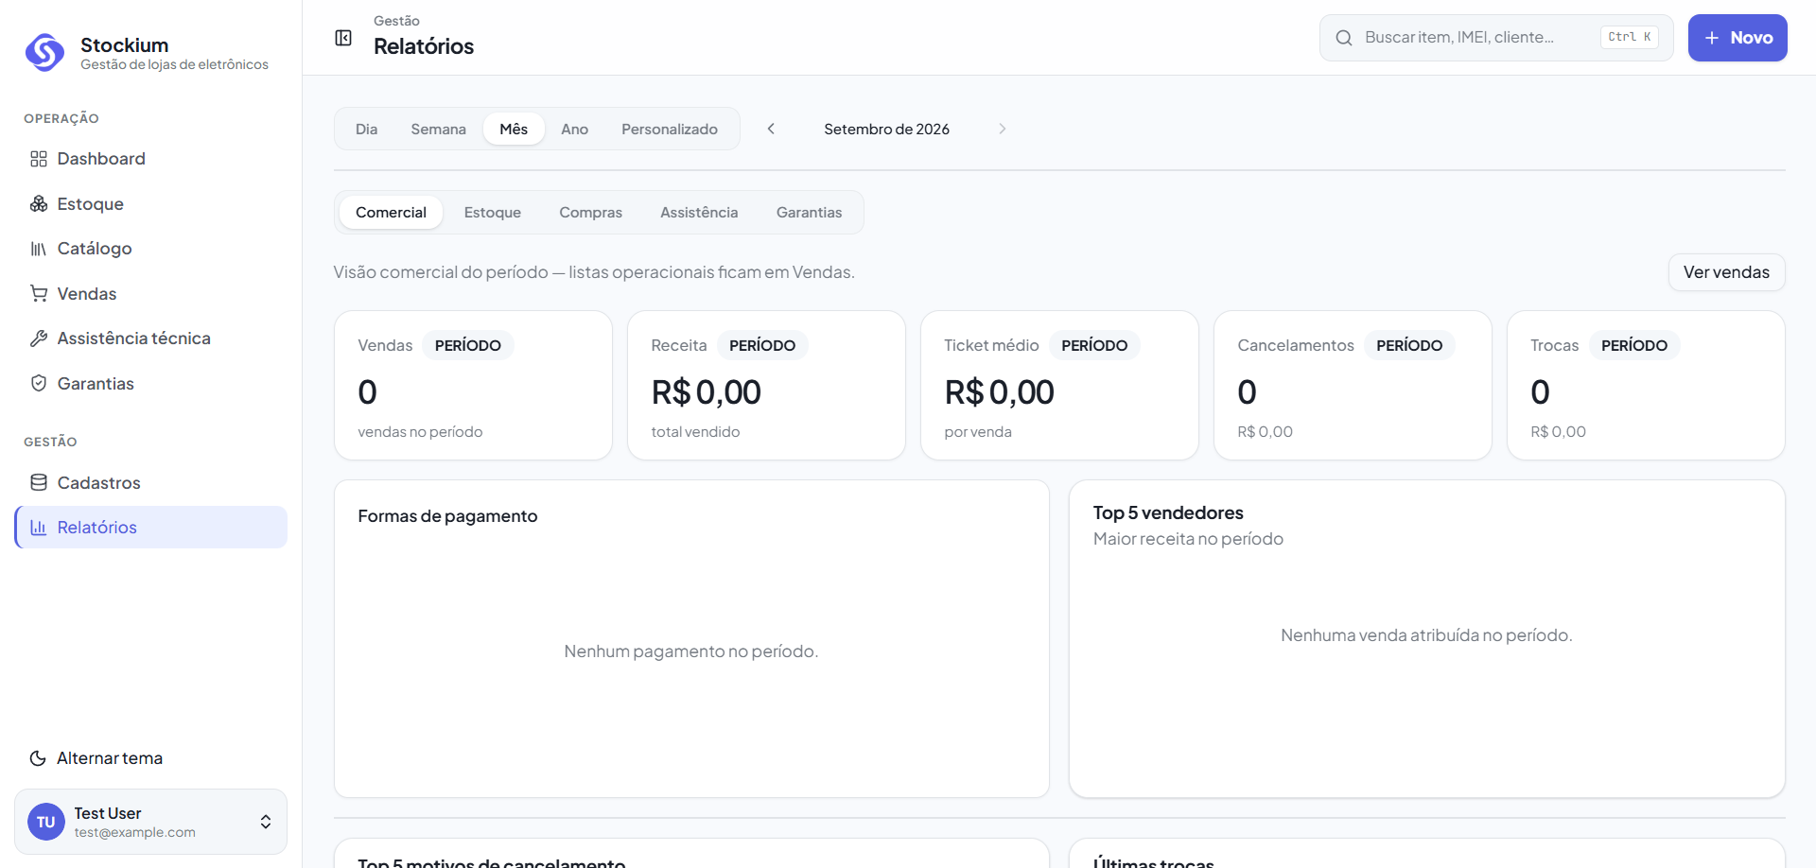Open Assistência técnica wrench item
This screenshot has width=1816, height=868.
point(151,339)
